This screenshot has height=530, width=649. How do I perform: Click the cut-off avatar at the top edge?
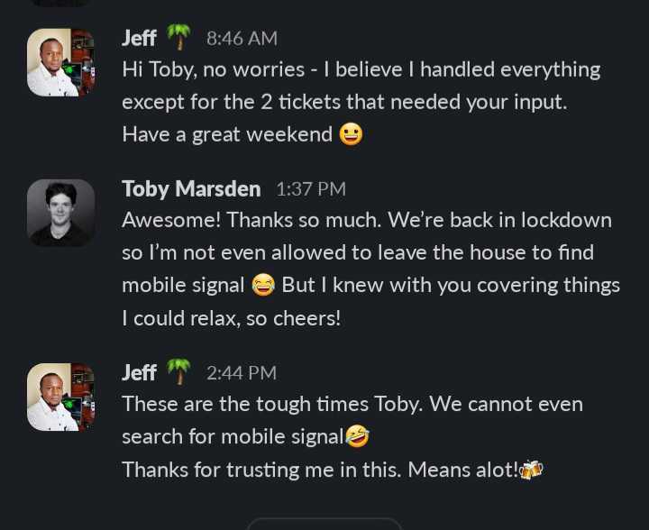61,3
